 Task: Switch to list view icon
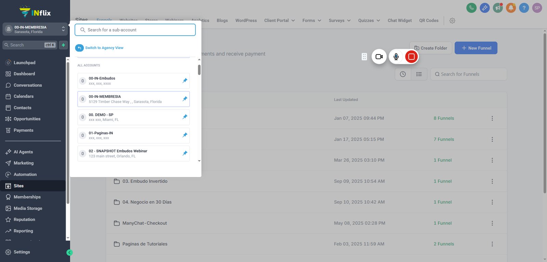tap(419, 74)
